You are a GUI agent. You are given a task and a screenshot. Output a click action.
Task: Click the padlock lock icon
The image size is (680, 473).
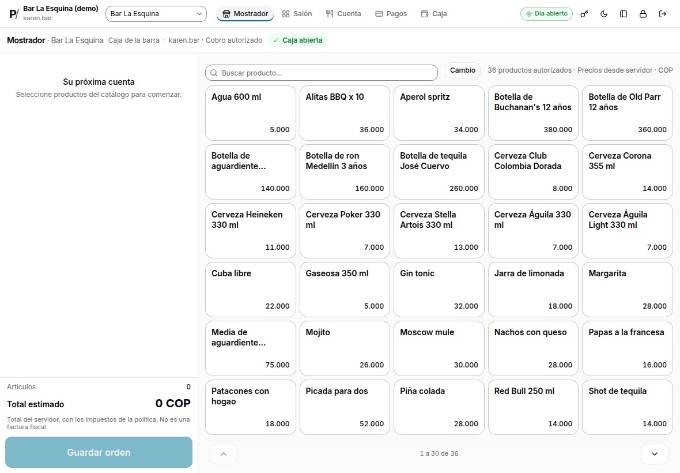[x=643, y=14]
